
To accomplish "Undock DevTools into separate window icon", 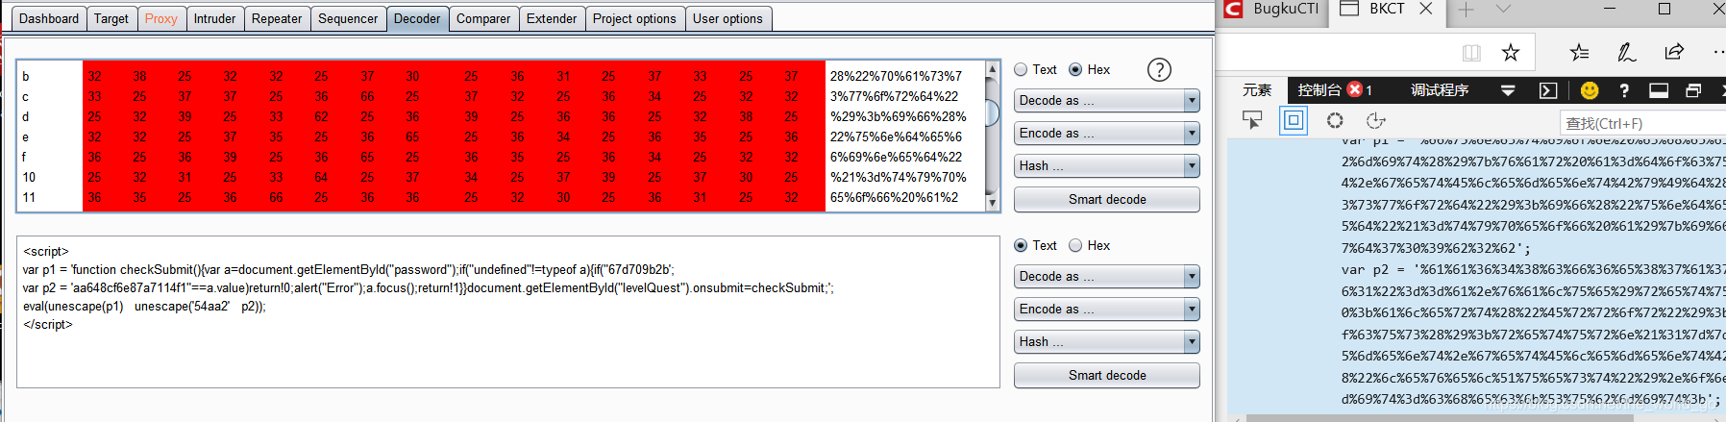I will 1692,90.
